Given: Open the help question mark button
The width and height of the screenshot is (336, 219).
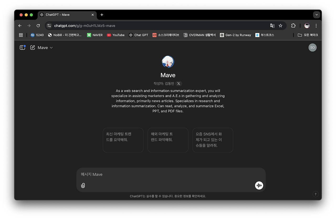Looking at the screenshot, I should click(316, 194).
